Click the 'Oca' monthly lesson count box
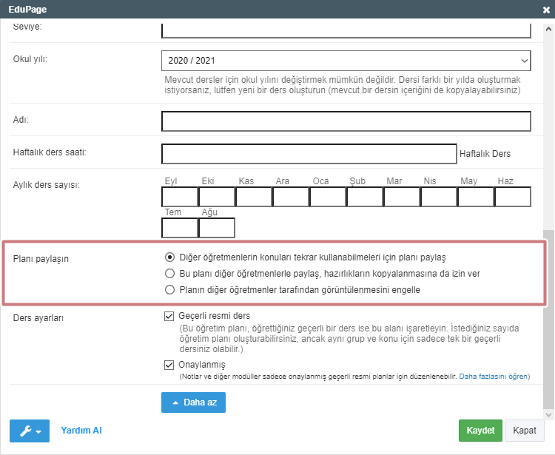 pos(328,197)
